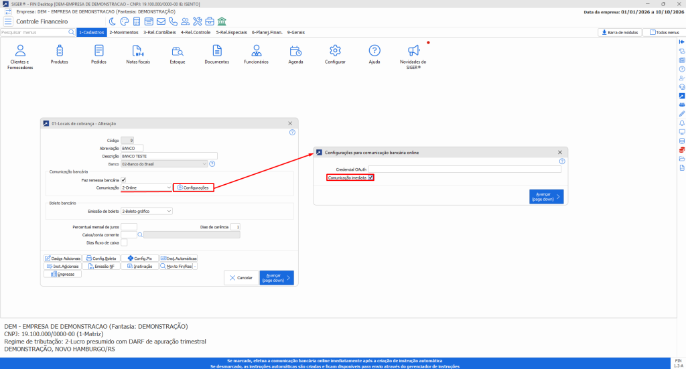This screenshot has height=369, width=686.
Task: Open the Estoque module
Action: click(x=178, y=55)
